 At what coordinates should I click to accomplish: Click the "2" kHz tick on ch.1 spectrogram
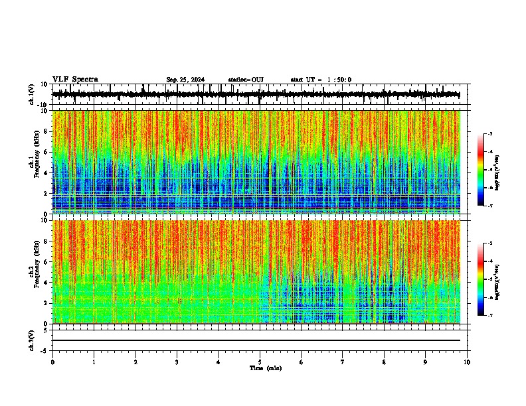coord(46,194)
